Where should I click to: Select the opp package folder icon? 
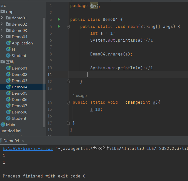(3, 12)
